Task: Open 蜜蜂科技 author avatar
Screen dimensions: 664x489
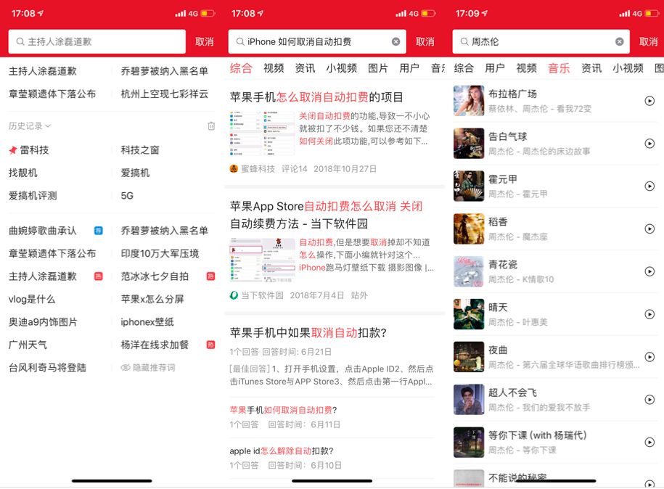Action: (x=234, y=168)
